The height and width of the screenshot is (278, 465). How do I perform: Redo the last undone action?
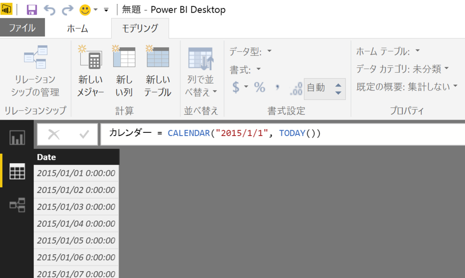pos(68,10)
